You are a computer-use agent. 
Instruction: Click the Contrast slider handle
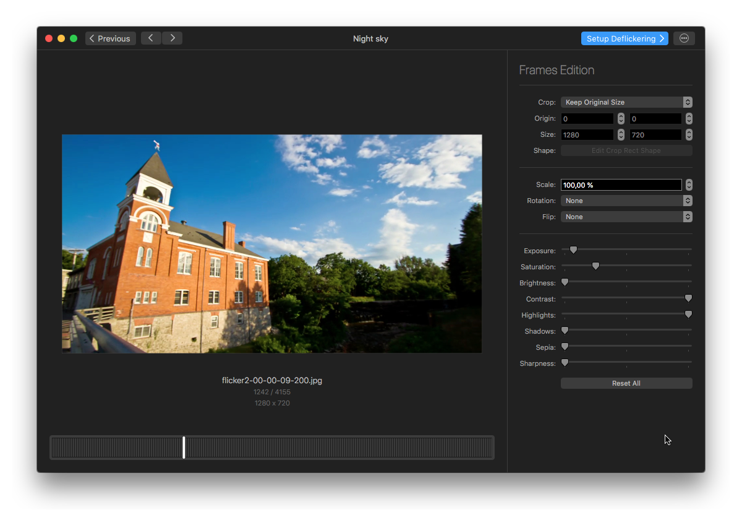(x=688, y=298)
